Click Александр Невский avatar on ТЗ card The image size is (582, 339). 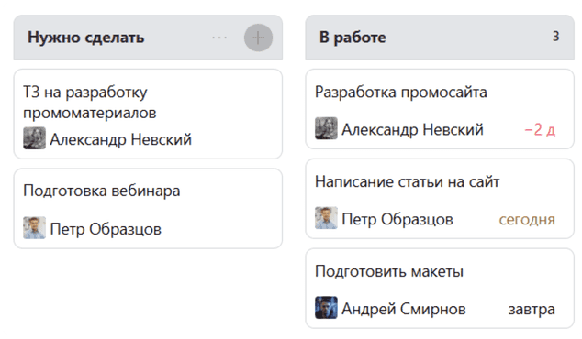point(35,138)
